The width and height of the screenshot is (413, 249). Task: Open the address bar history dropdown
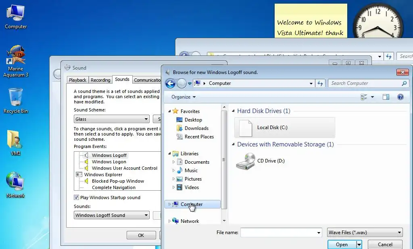311,84
